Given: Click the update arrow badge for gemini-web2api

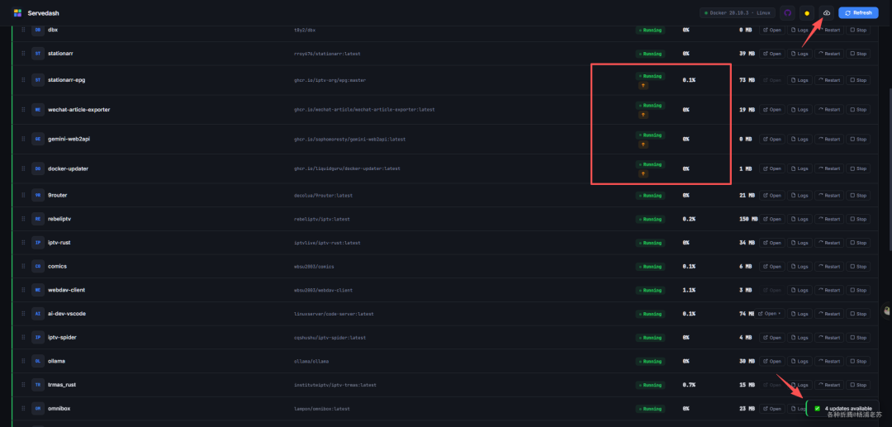Looking at the screenshot, I should tap(643, 145).
